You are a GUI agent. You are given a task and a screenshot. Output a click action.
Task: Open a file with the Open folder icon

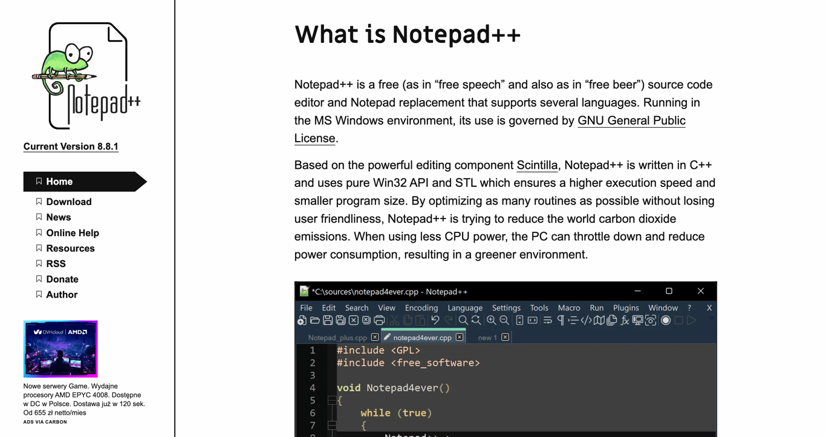tap(314, 321)
